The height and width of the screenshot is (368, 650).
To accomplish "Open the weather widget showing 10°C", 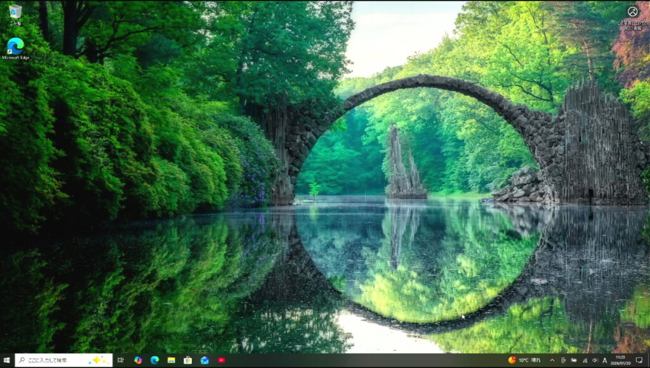I will [524, 360].
